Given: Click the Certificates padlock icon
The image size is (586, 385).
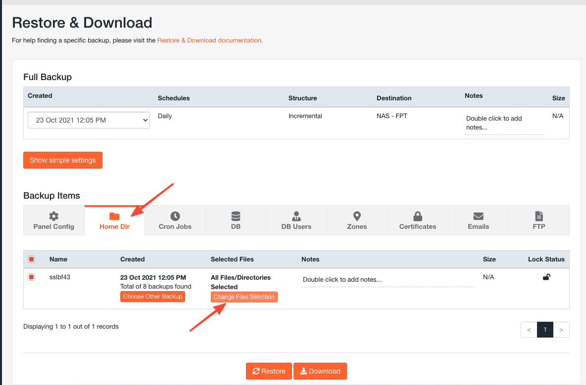Looking at the screenshot, I should (x=418, y=216).
